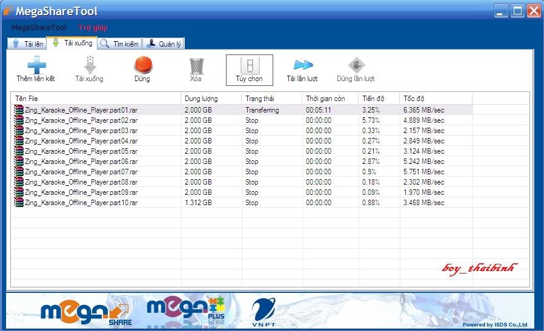The height and width of the screenshot is (331, 544).
Task: Select Zing_Karaoke_Offline_Player.part08.rar file
Action: click(x=81, y=182)
